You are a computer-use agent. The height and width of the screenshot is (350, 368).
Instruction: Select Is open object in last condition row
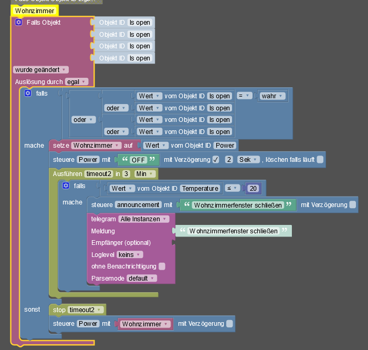pos(219,132)
